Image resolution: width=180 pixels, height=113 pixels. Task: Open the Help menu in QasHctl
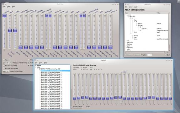(x=45, y=63)
